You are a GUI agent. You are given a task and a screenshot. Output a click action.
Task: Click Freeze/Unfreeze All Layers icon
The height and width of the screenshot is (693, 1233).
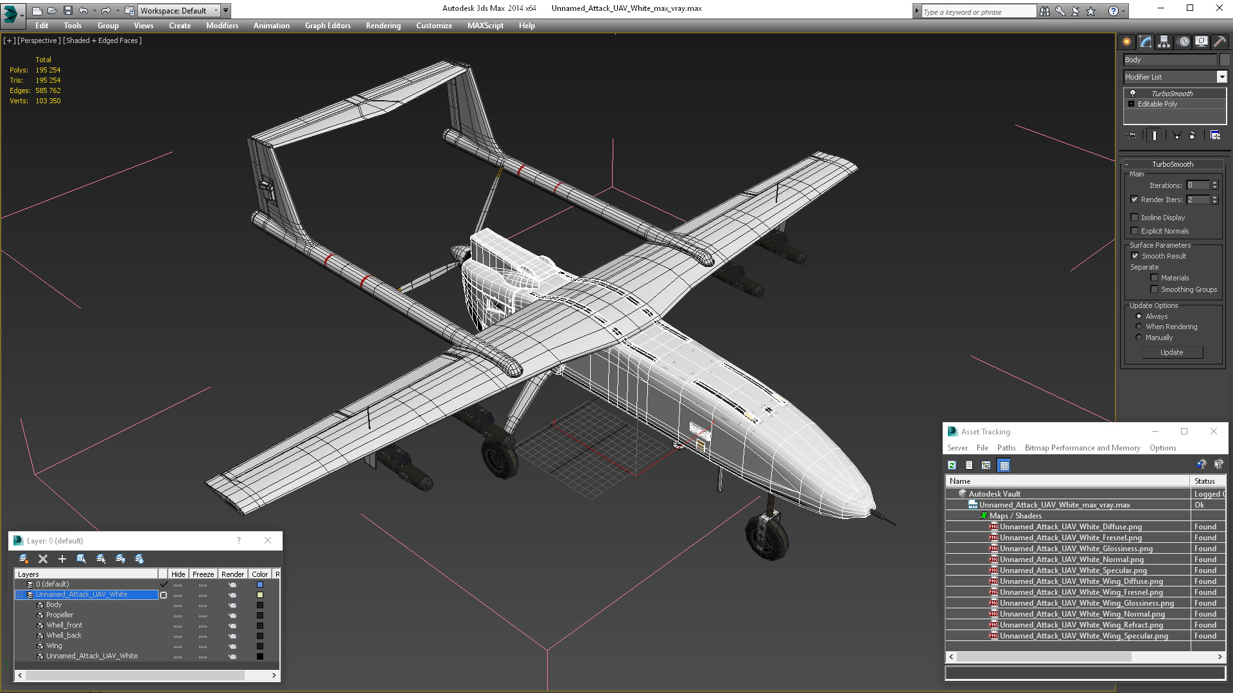(x=139, y=559)
